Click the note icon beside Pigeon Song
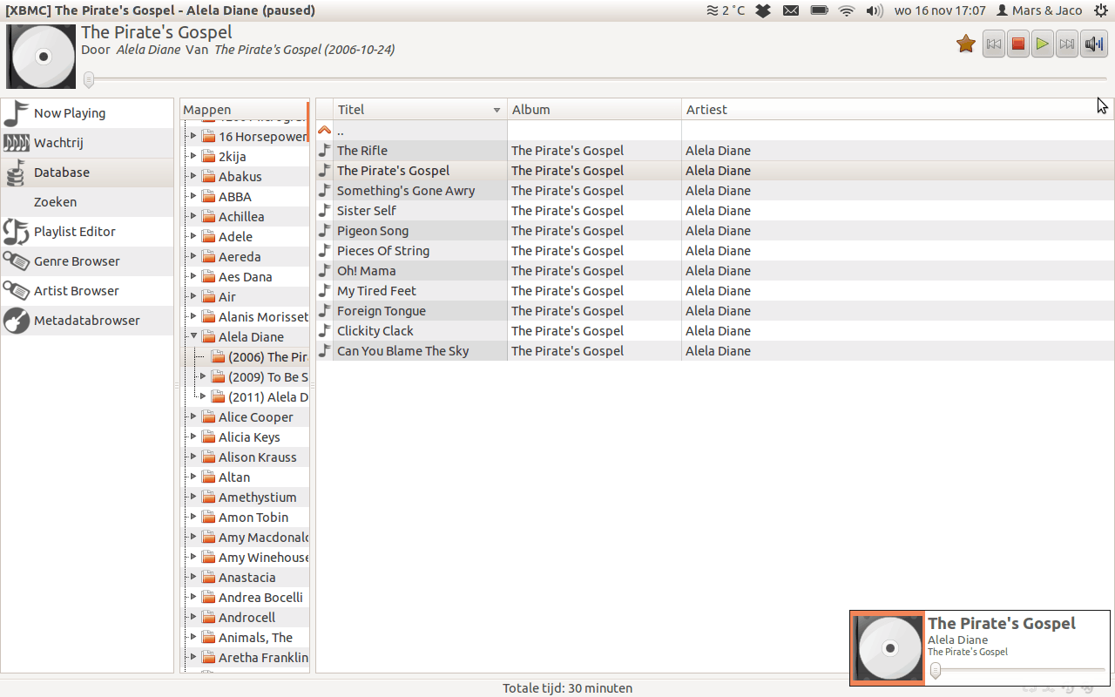Image resolution: width=1115 pixels, height=697 pixels. (324, 230)
